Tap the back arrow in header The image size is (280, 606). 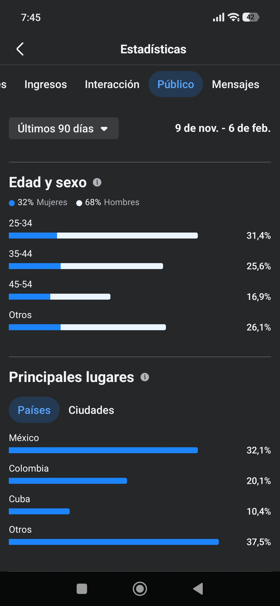click(20, 49)
